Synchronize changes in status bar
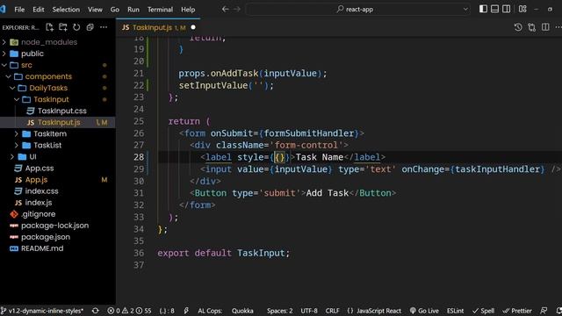The height and width of the screenshot is (316, 562). pyautogui.click(x=96, y=311)
